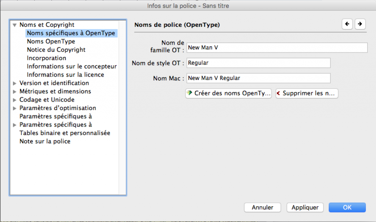Expand Codage et Unicode section

pos(15,100)
